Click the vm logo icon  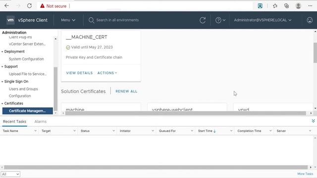[x=10, y=20]
